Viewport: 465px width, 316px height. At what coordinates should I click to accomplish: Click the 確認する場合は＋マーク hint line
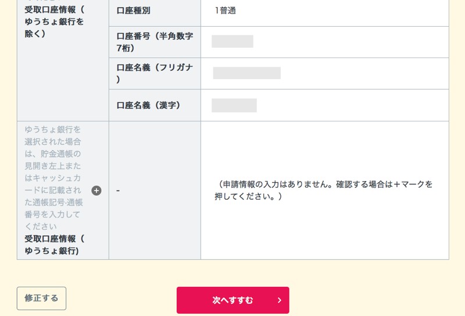(384, 184)
